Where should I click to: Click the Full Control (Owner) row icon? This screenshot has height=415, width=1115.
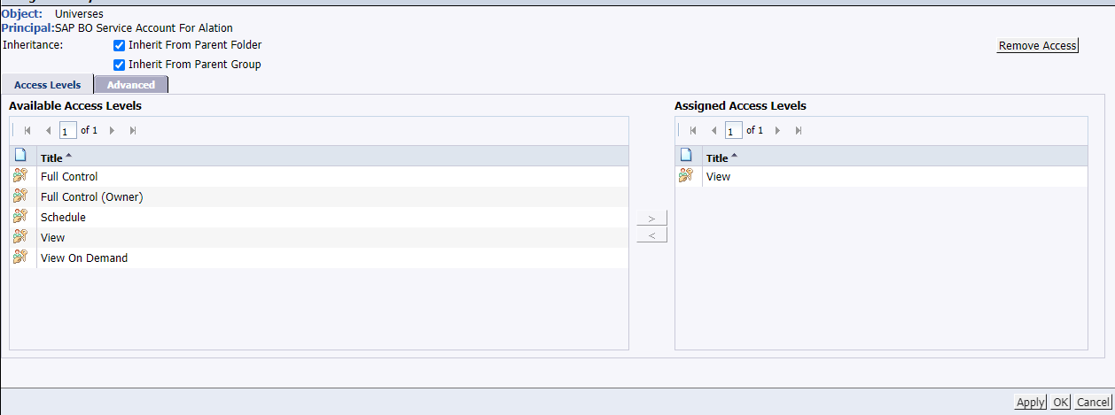[20, 196]
